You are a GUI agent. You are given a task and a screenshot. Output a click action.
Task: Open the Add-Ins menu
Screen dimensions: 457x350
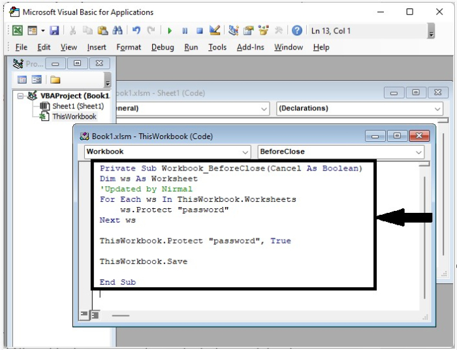click(x=250, y=47)
